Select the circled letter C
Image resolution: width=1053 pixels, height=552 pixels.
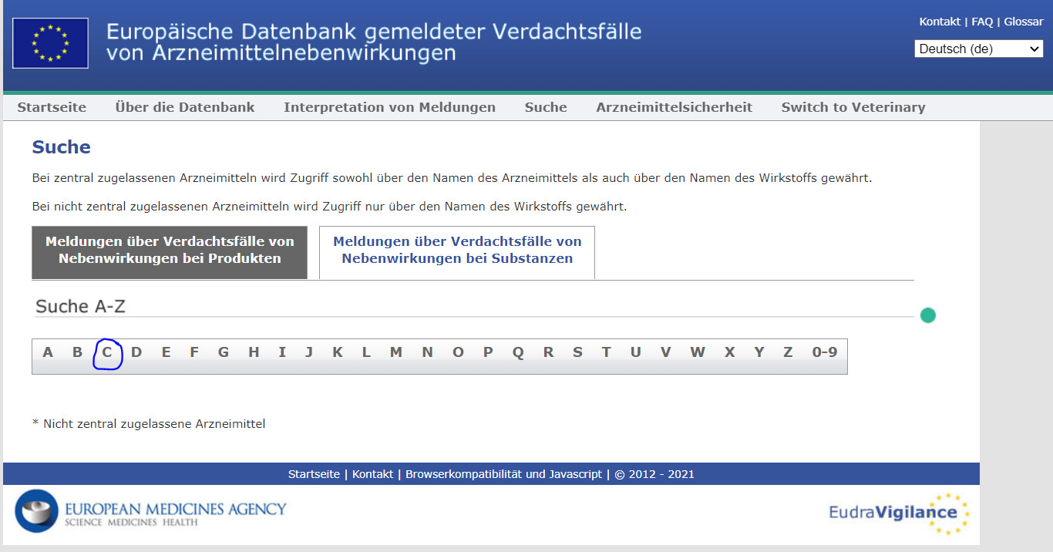(x=107, y=352)
